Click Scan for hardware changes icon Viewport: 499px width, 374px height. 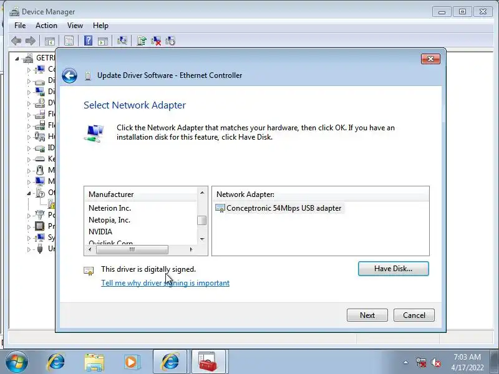pyautogui.click(x=122, y=41)
